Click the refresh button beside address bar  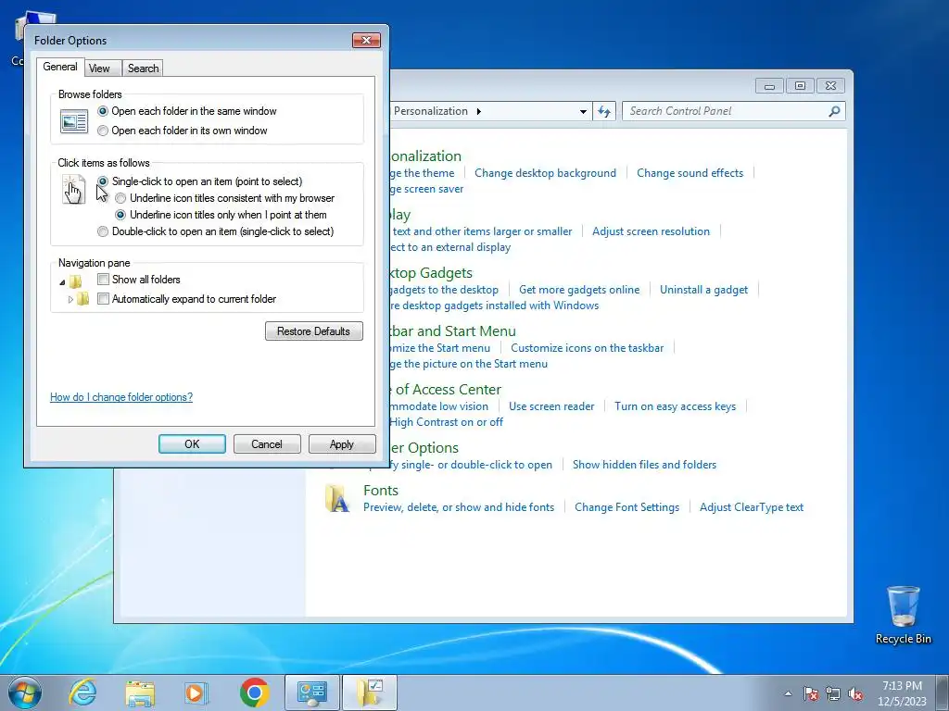click(x=604, y=111)
